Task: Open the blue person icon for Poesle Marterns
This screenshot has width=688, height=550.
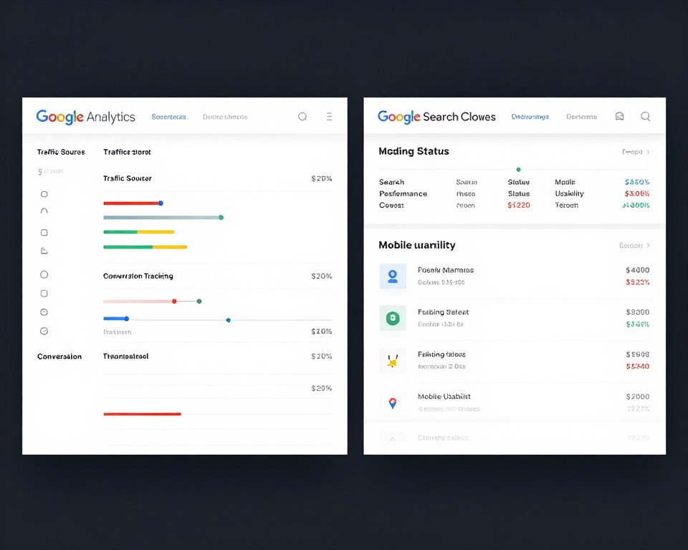Action: click(393, 276)
